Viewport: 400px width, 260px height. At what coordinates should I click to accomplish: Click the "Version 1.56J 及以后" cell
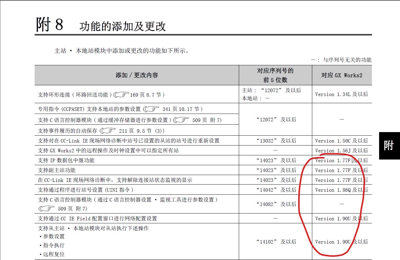click(341, 151)
